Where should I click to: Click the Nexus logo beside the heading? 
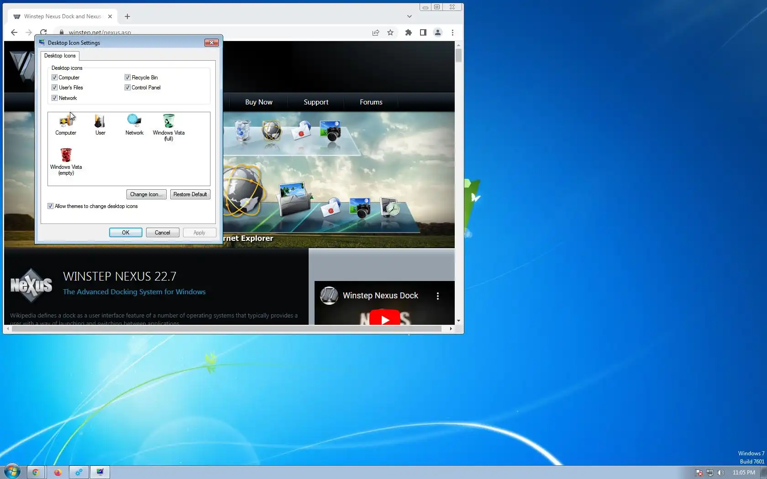(x=31, y=286)
